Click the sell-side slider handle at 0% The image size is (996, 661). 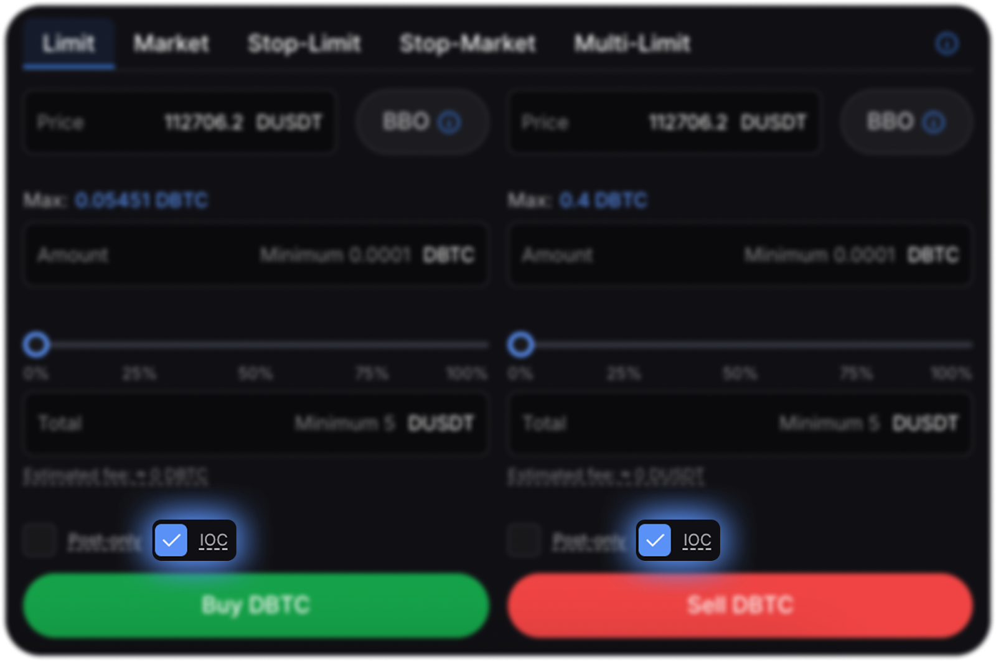pos(520,344)
